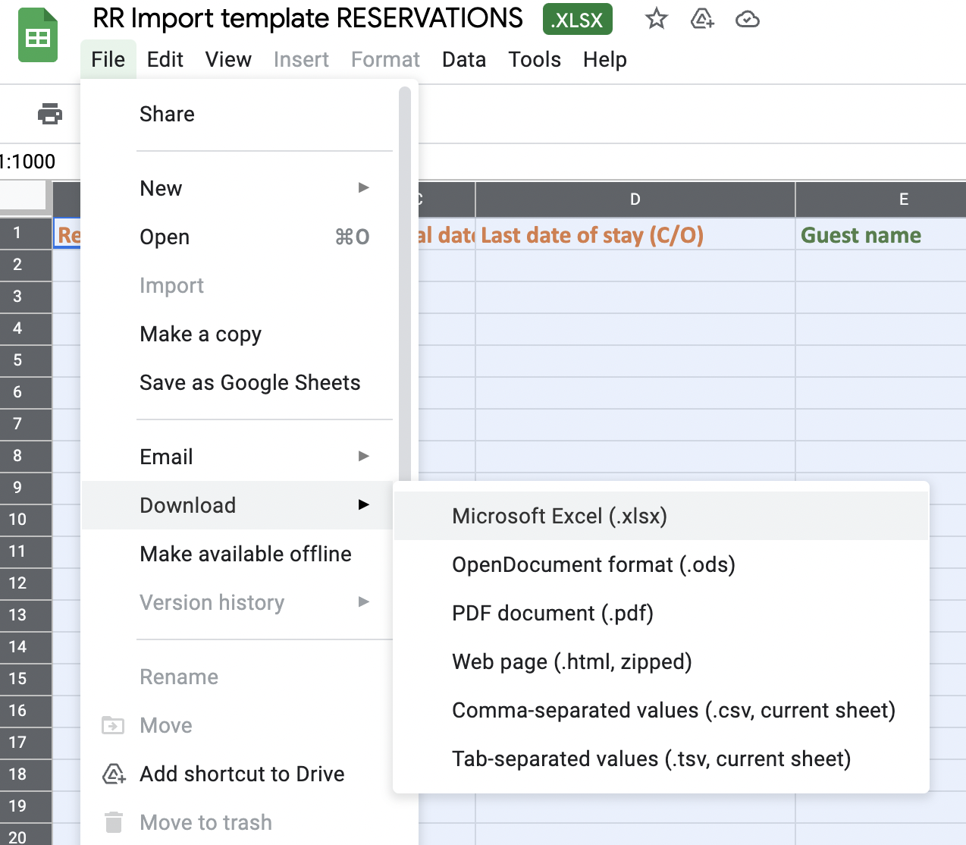Viewport: 966px width, 845px height.
Task: Download as Web page (.html, zipped)
Action: point(661,661)
